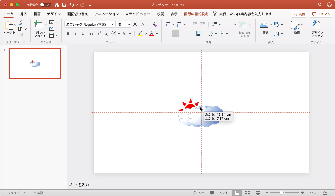This screenshot has height=196, width=335.
Task: Click the Clear Formatting icon
Action: [155, 25]
